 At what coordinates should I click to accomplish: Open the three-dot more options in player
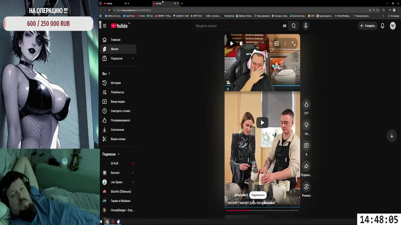click(x=285, y=44)
